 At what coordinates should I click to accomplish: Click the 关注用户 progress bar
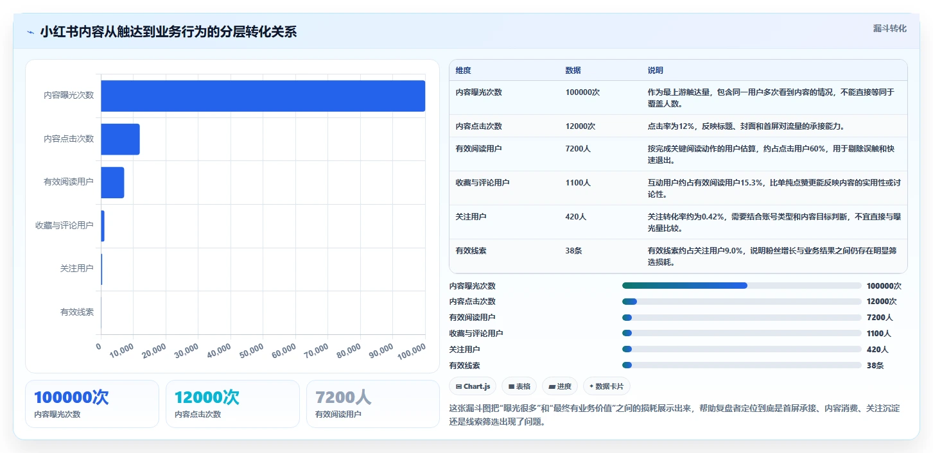click(742, 349)
